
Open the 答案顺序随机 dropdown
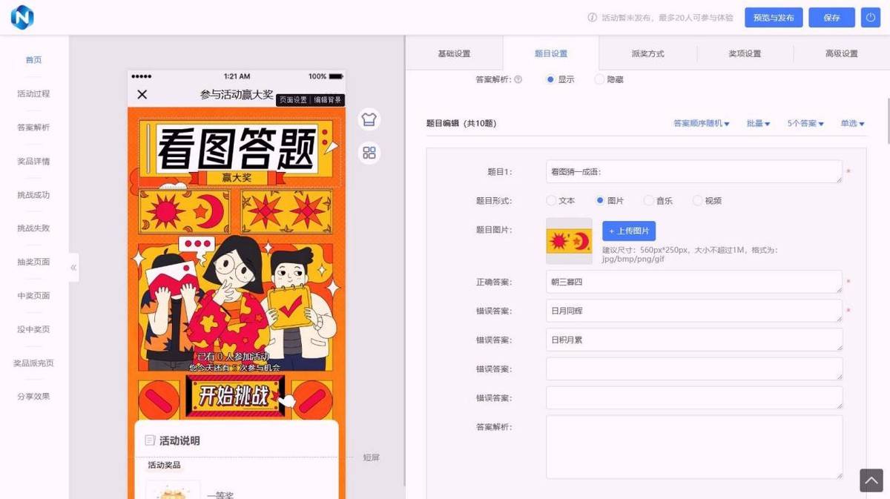(x=701, y=124)
